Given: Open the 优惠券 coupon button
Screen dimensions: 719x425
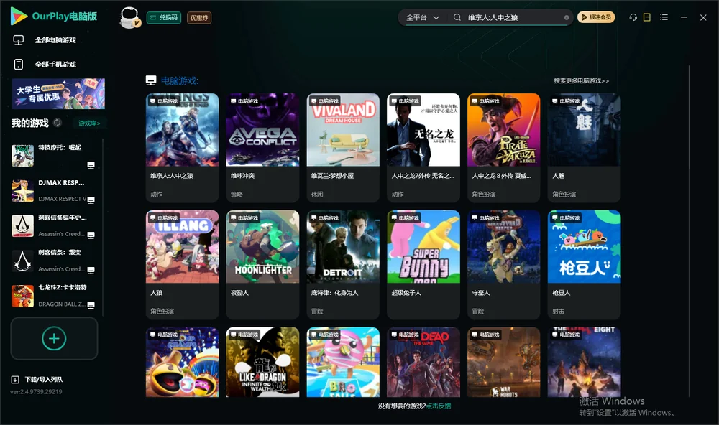Looking at the screenshot, I should [199, 18].
